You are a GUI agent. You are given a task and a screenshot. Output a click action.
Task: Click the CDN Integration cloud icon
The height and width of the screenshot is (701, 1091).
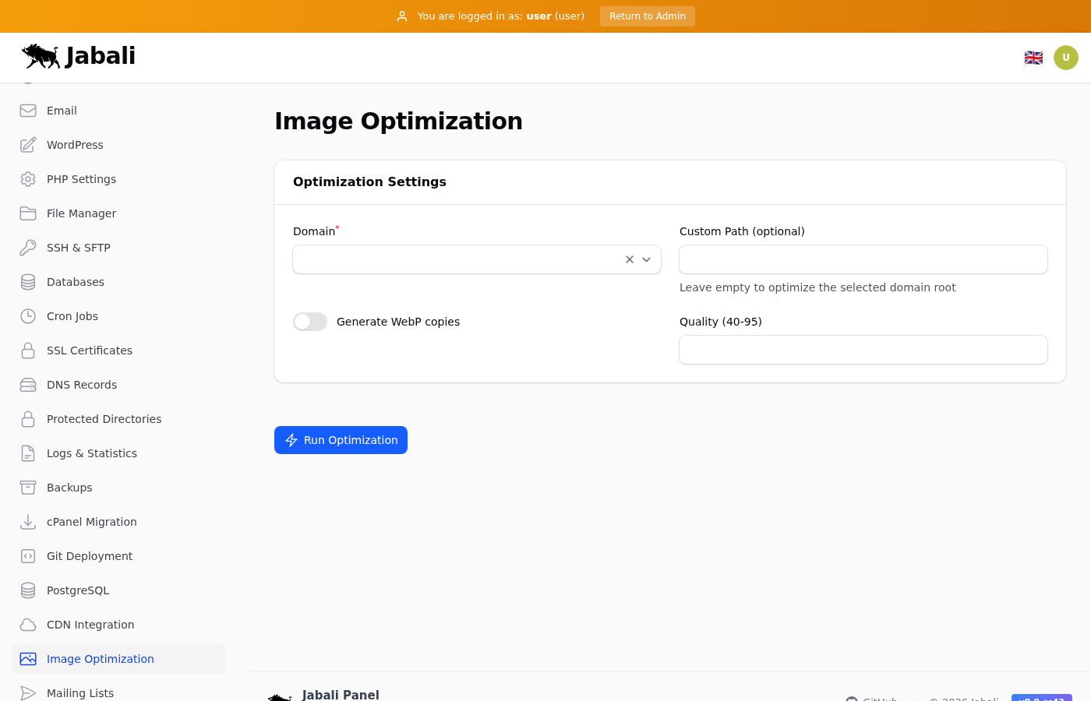(28, 625)
